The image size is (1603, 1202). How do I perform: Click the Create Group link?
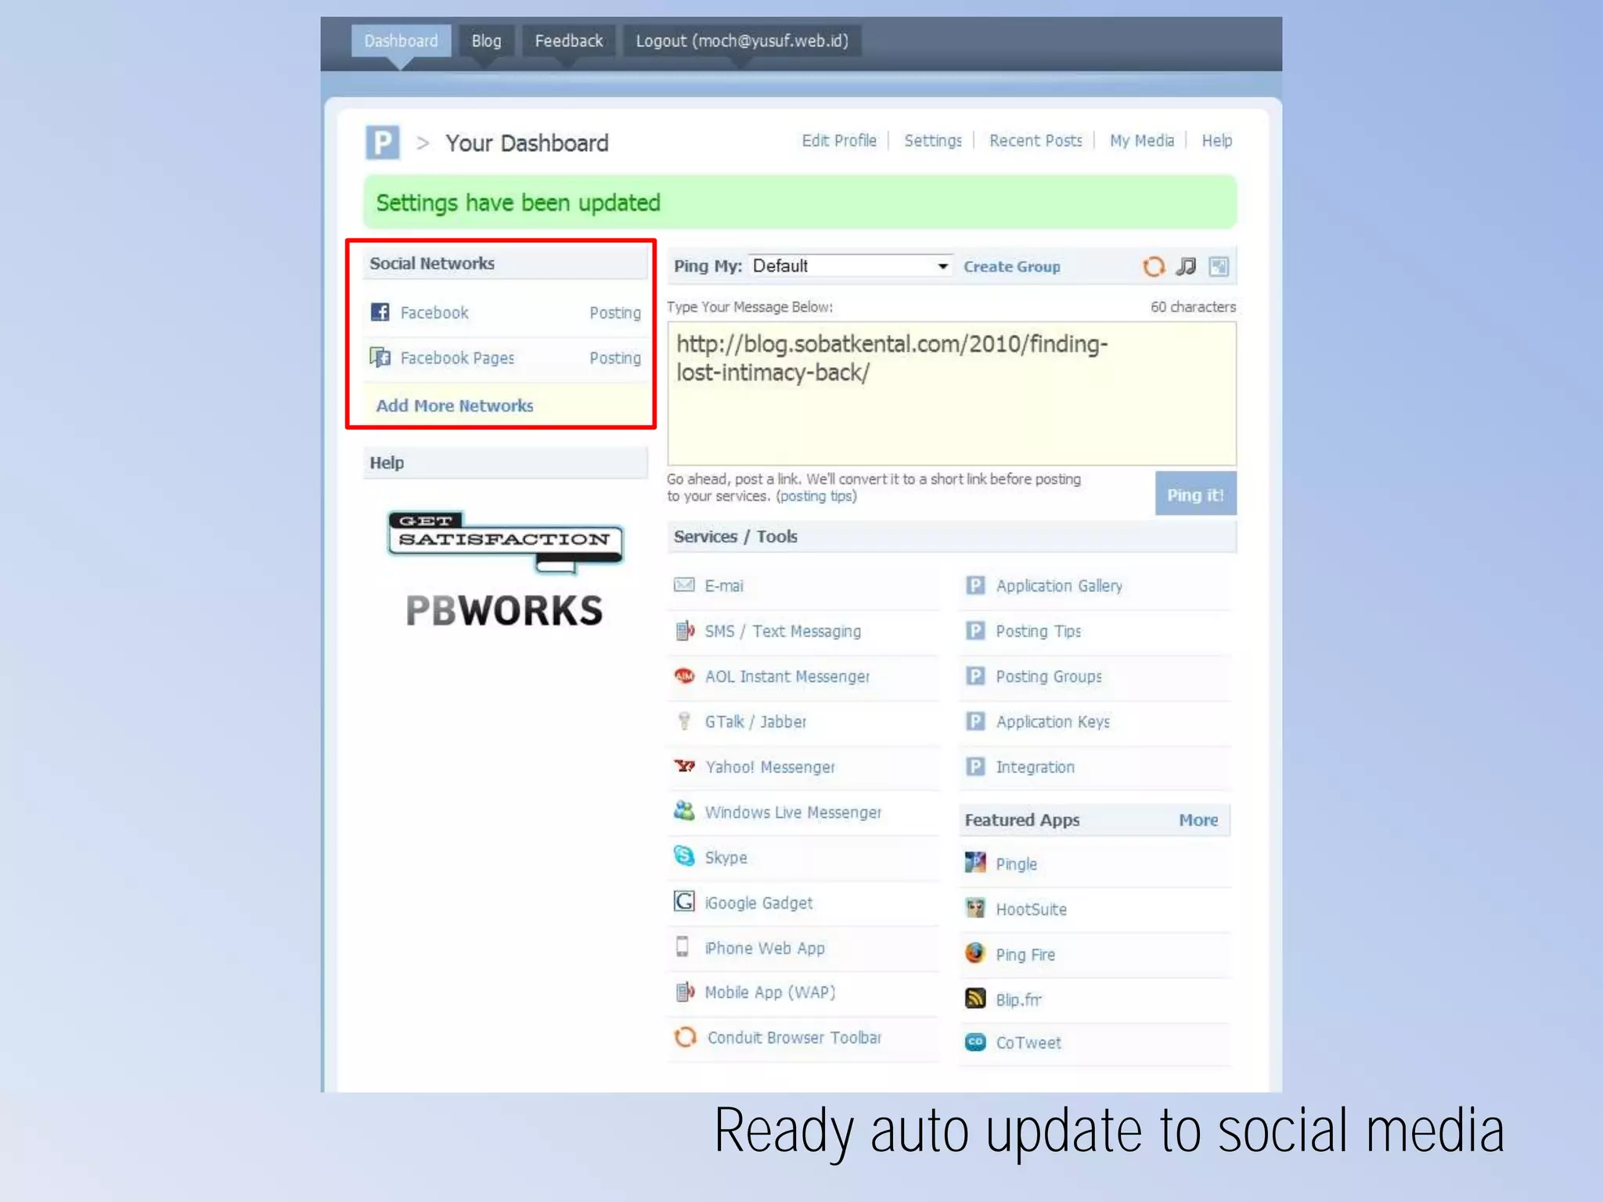pyautogui.click(x=1011, y=267)
